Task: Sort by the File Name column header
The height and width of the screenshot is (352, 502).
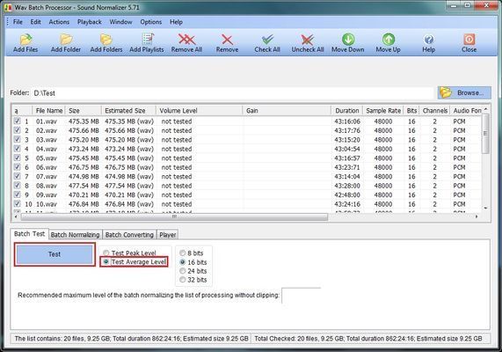Action: [49, 111]
